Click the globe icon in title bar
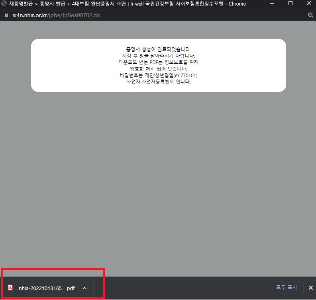 [x=4, y=4]
